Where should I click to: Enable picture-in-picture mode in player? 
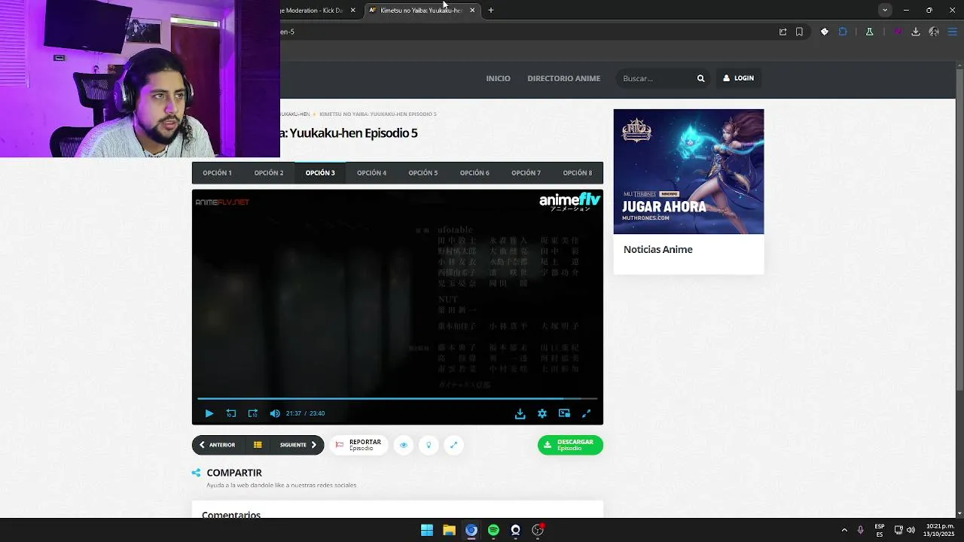pyautogui.click(x=564, y=413)
